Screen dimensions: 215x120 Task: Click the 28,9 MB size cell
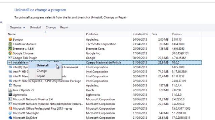163,62
